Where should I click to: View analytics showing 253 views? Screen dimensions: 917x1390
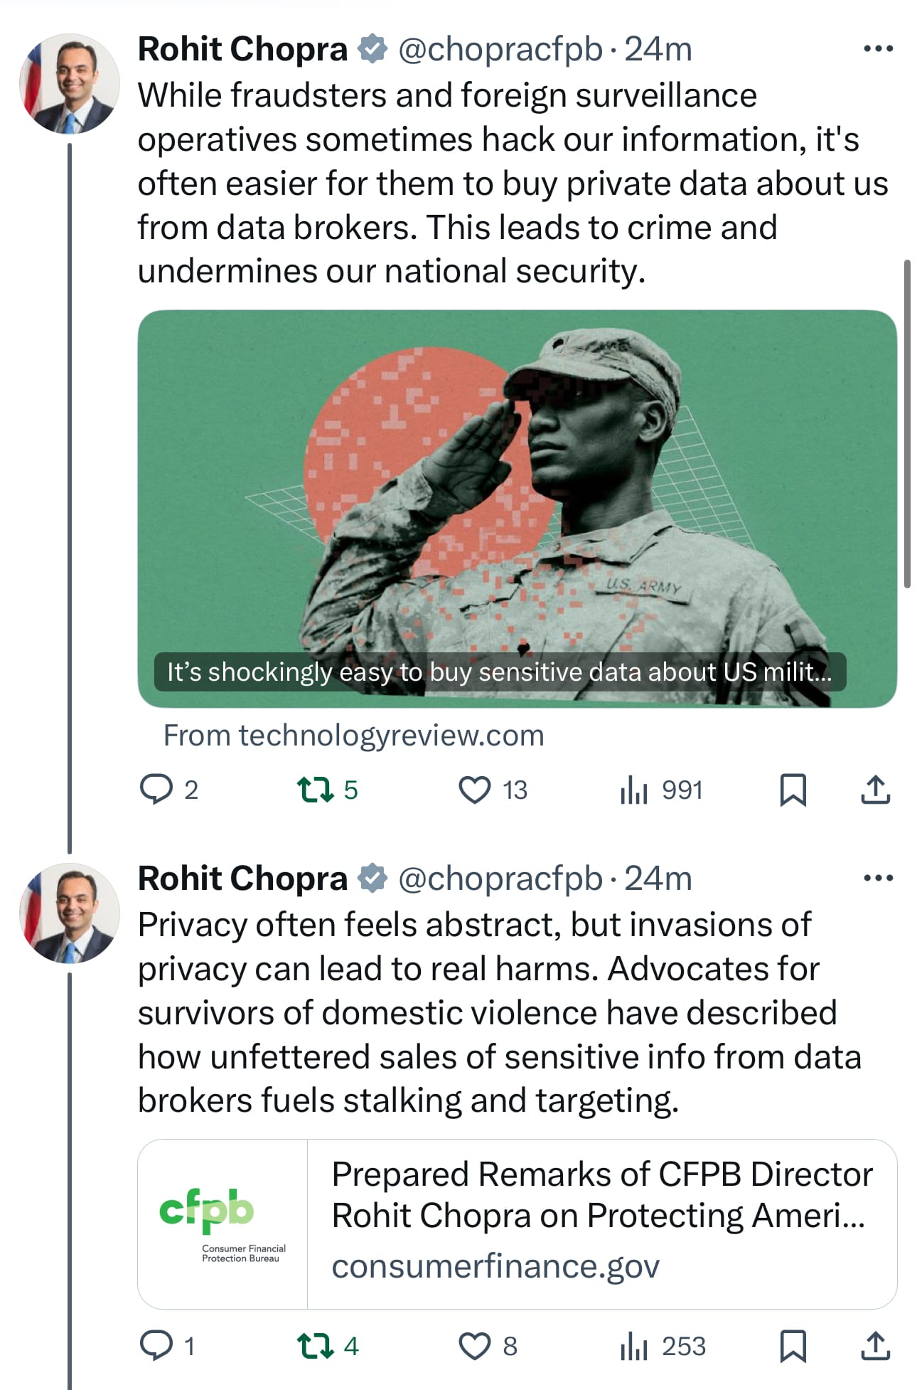634,1346
